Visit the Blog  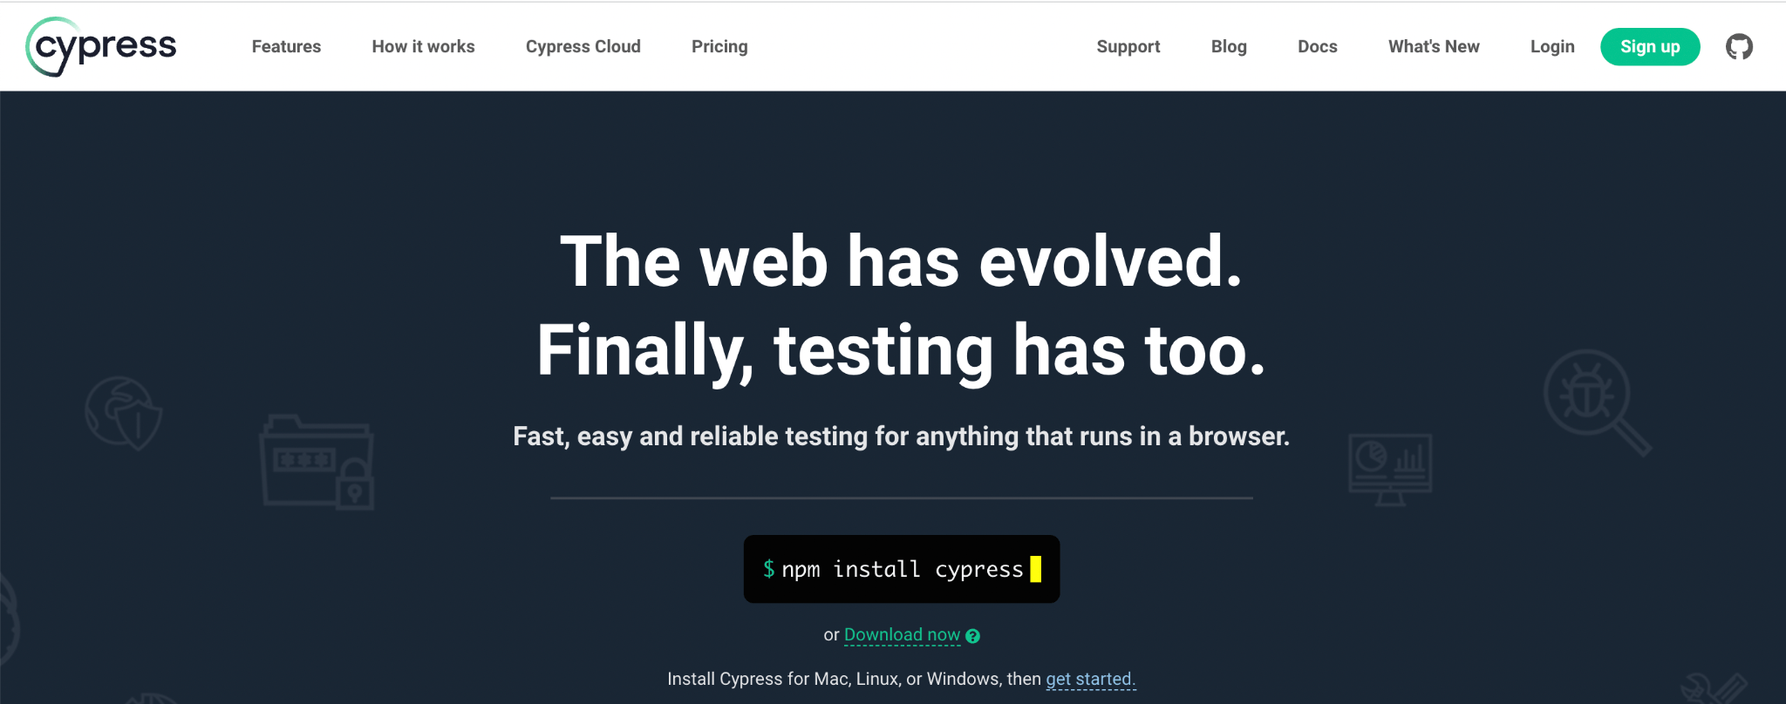(1229, 47)
